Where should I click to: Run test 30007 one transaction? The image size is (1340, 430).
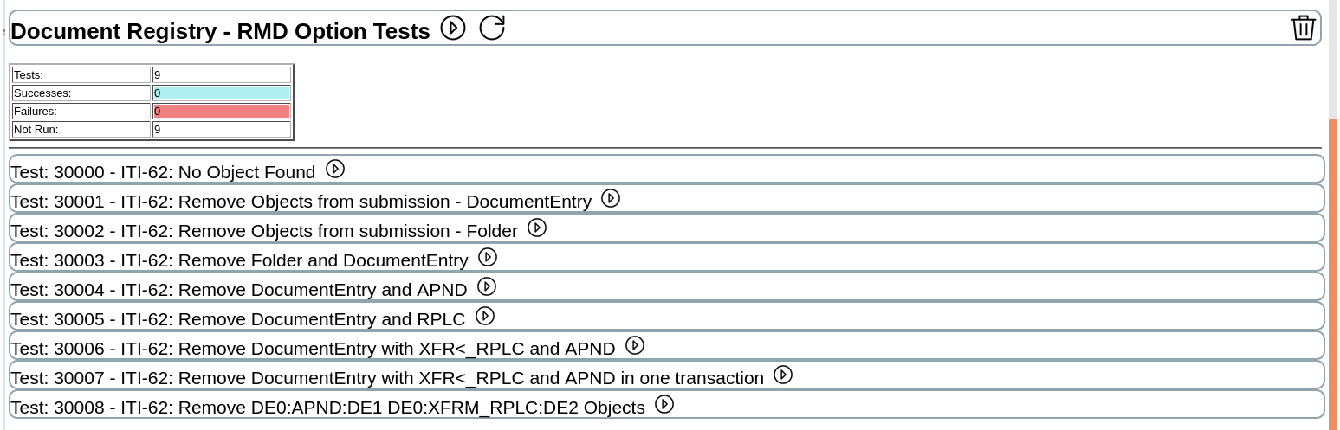tap(783, 375)
